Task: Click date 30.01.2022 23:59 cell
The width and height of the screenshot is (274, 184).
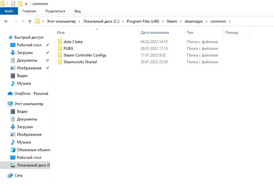Action: pyautogui.click(x=154, y=62)
